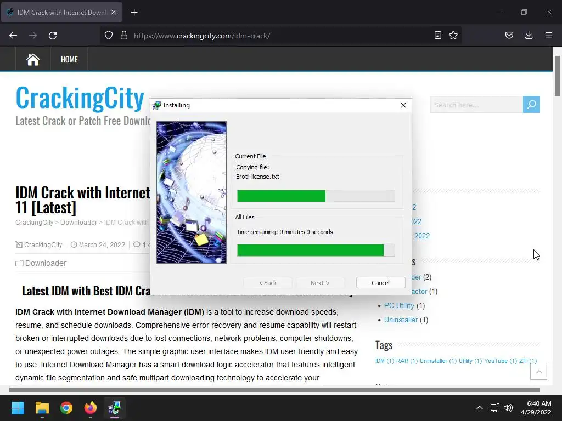The height and width of the screenshot is (421, 562).
Task: Click the CrackingCity site logo title
Action: pyautogui.click(x=80, y=98)
